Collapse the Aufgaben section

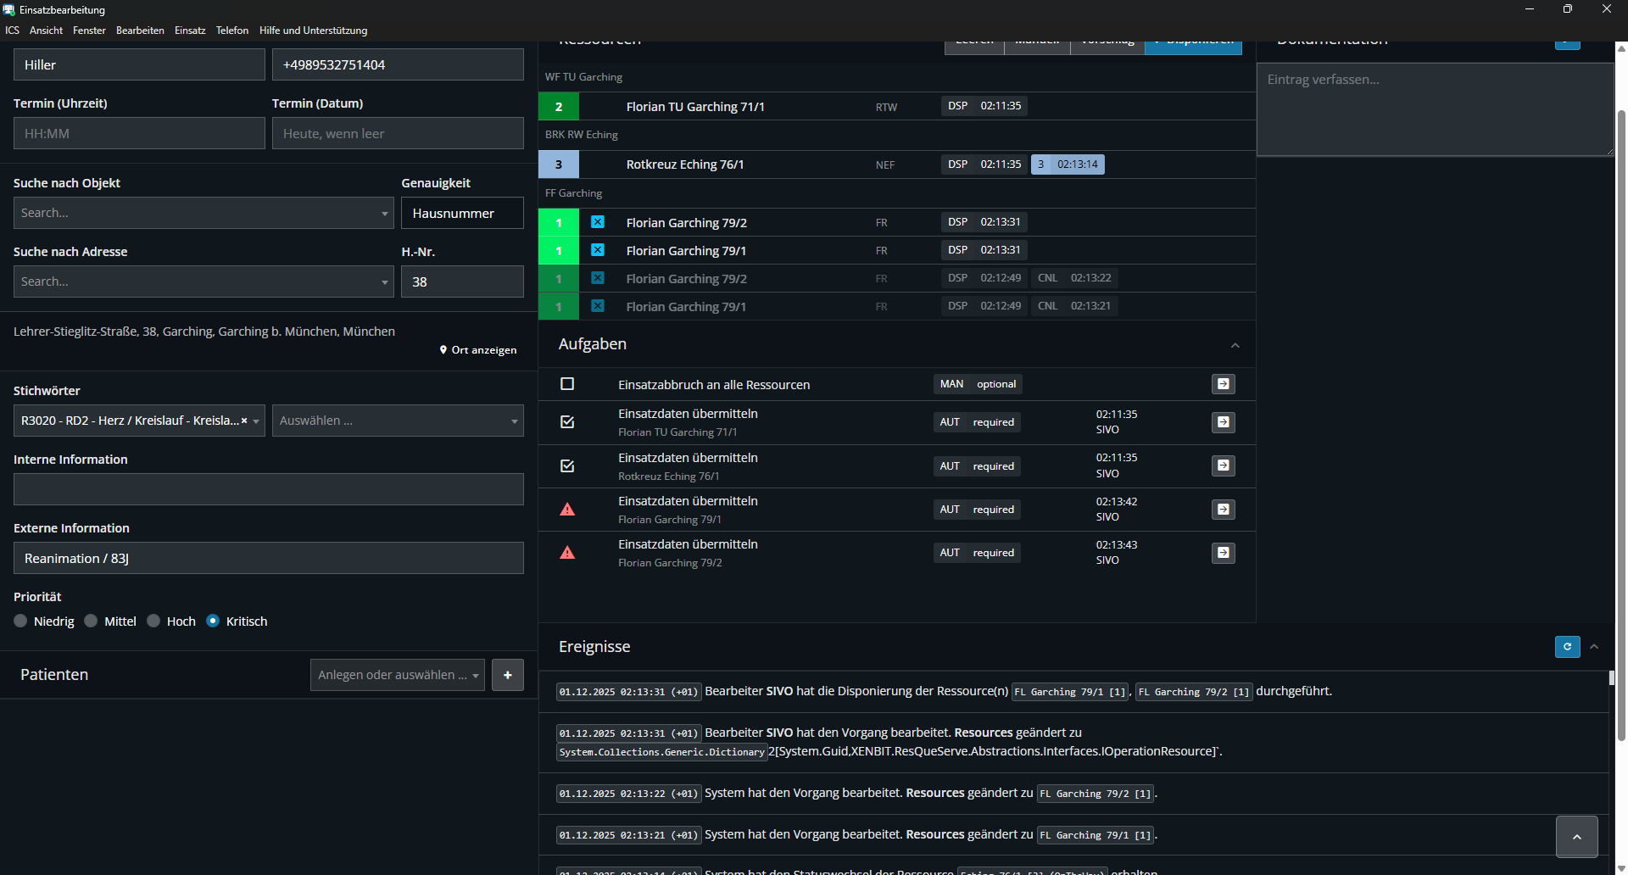point(1235,345)
